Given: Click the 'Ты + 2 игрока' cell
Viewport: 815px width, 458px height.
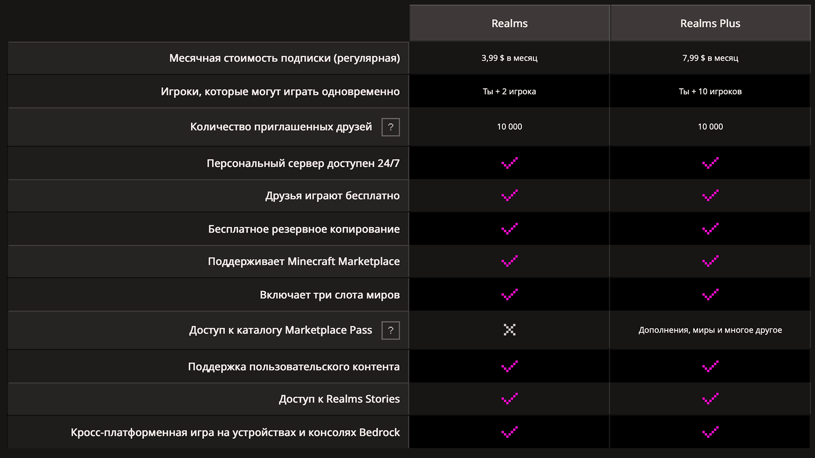Looking at the screenshot, I should [509, 91].
